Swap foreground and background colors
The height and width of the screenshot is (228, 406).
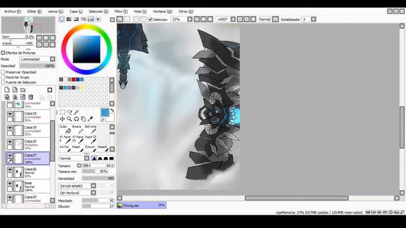click(x=112, y=110)
